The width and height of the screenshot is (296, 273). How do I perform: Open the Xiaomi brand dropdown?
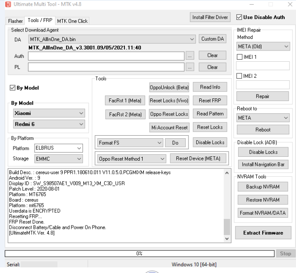[x=49, y=113]
